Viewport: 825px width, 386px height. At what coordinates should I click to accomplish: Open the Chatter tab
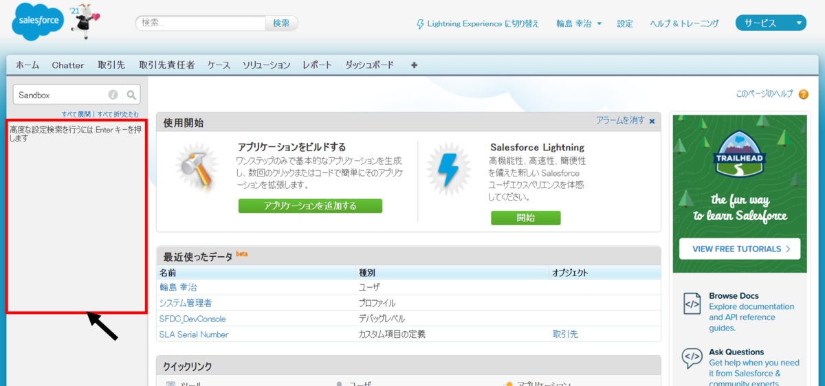[68, 65]
